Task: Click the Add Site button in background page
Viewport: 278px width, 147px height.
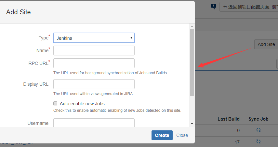Action: tap(266, 44)
